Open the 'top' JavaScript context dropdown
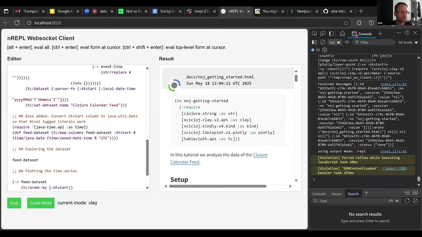This screenshot has height=237, width=422. tap(335, 42)
